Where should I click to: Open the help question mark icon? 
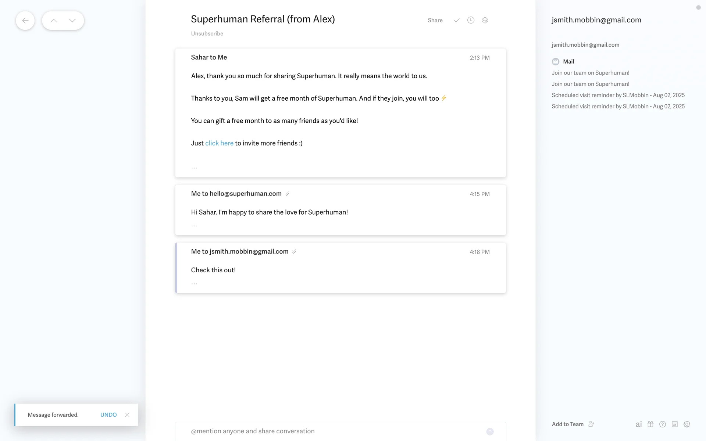click(663, 424)
